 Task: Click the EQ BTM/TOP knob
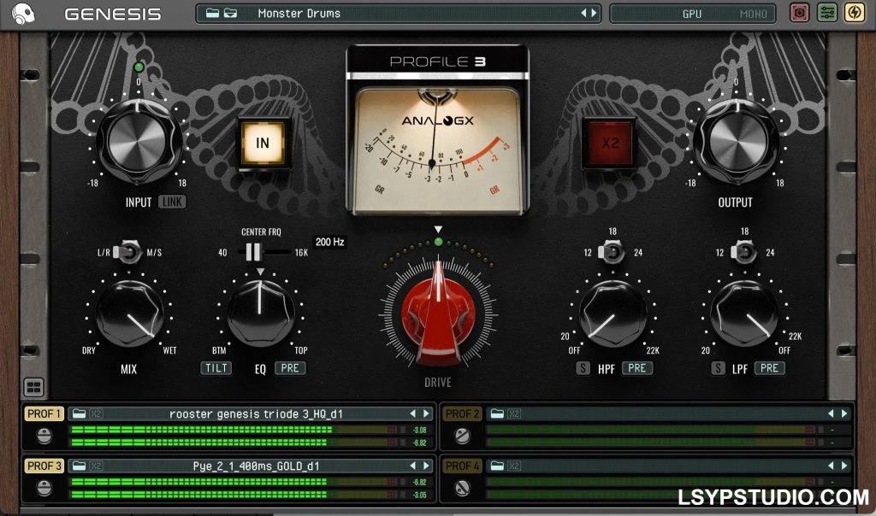coord(260,314)
